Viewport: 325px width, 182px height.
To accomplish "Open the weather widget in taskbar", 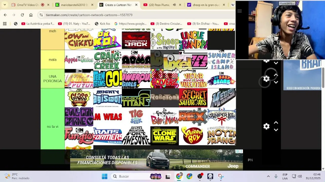I will coord(17,176).
